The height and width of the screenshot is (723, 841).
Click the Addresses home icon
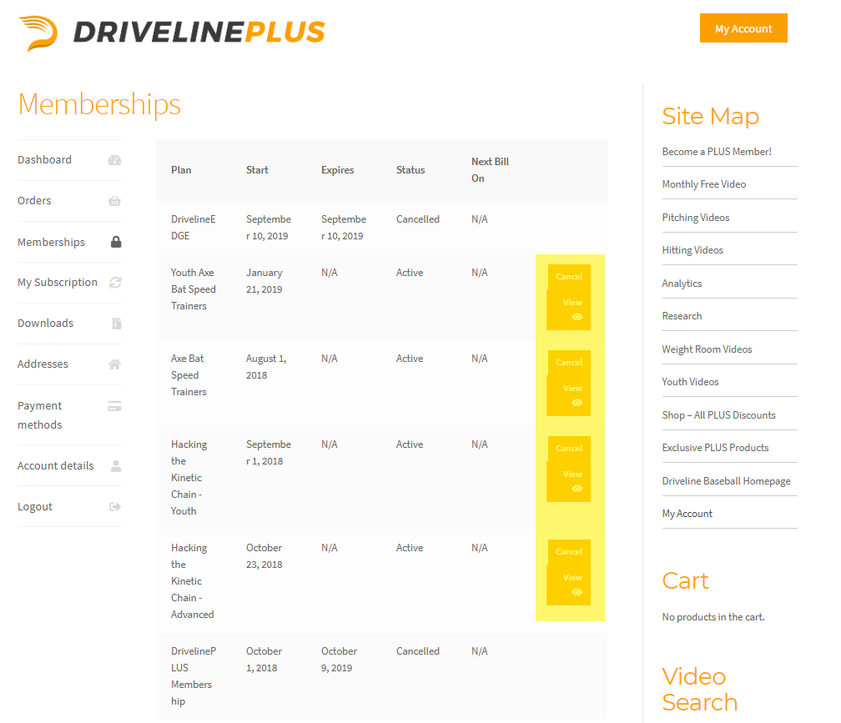coord(115,364)
